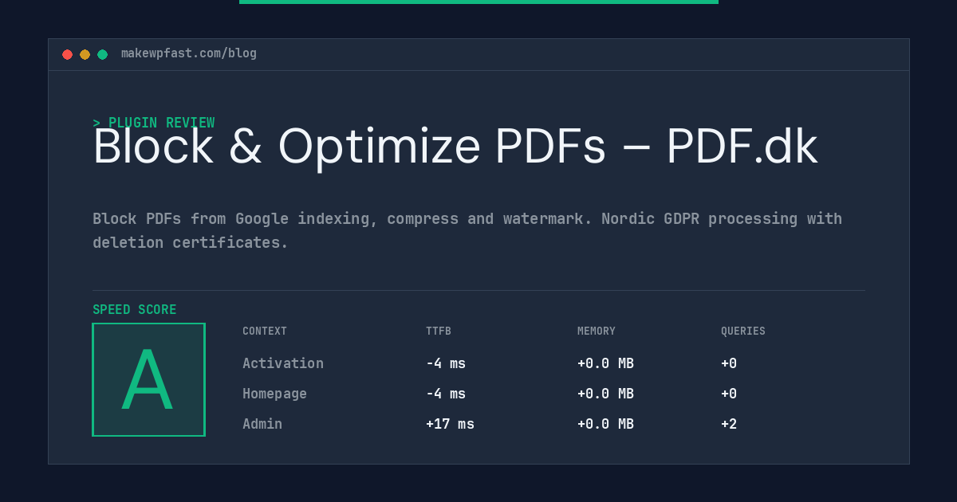This screenshot has height=502, width=957.
Task: Click the Homepage TTFB value -4 ms
Action: click(x=446, y=394)
